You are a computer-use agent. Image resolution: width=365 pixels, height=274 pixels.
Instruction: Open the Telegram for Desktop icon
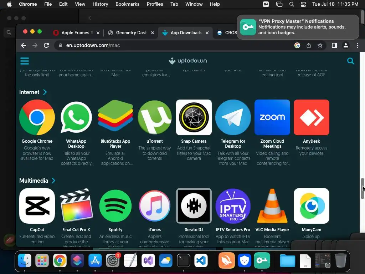(x=233, y=117)
